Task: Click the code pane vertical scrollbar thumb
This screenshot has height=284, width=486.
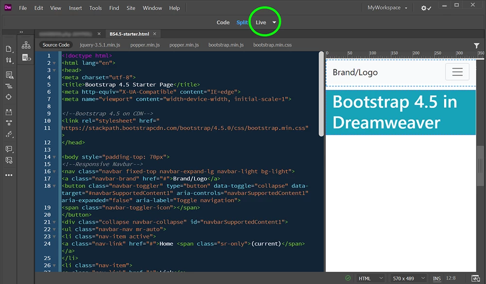Action: pos(321,94)
